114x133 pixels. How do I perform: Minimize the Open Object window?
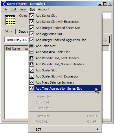100,4
